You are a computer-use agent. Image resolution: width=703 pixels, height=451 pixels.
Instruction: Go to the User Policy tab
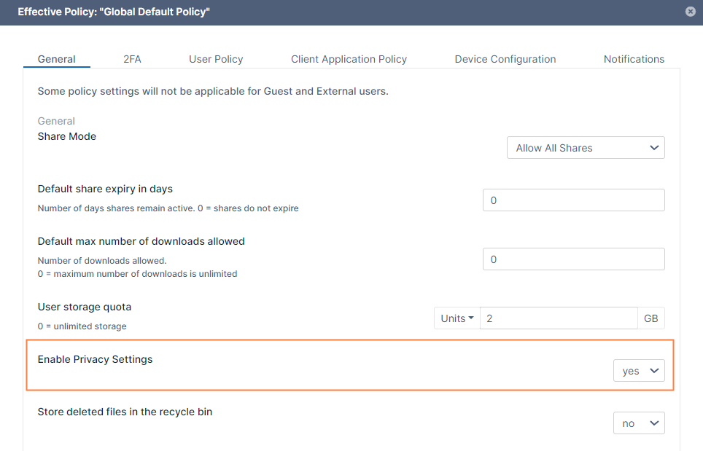pos(216,59)
